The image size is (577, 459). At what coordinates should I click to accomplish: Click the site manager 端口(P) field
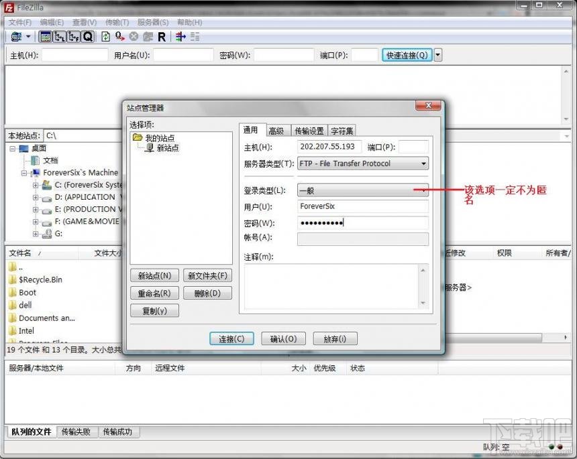point(413,147)
